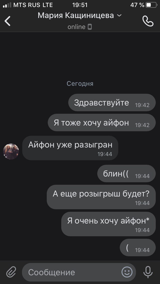
Task: Open the Мария Кащиницева contact name header
Action: coord(76,16)
